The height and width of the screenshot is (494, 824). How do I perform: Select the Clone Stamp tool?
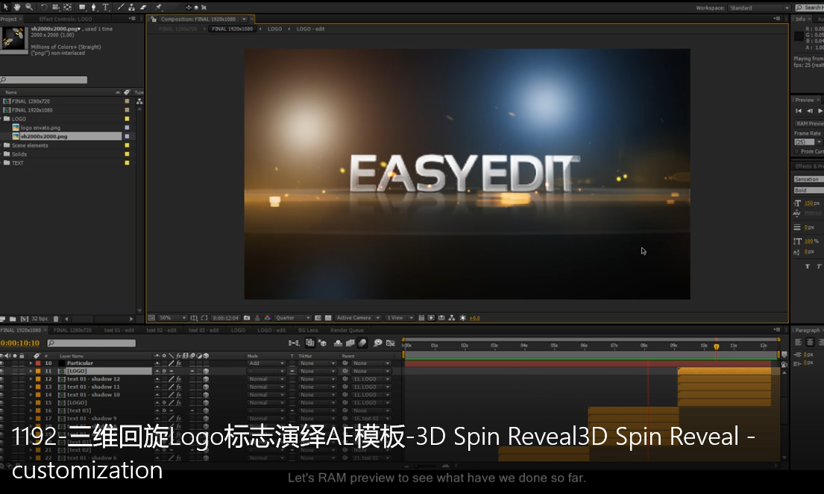coord(131,7)
